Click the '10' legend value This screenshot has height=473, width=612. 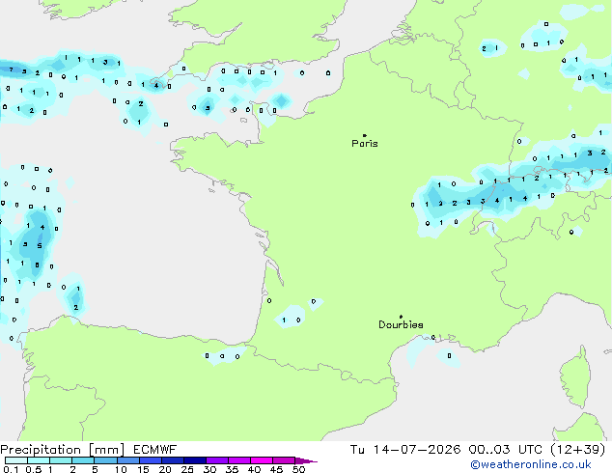pyautogui.click(x=121, y=469)
